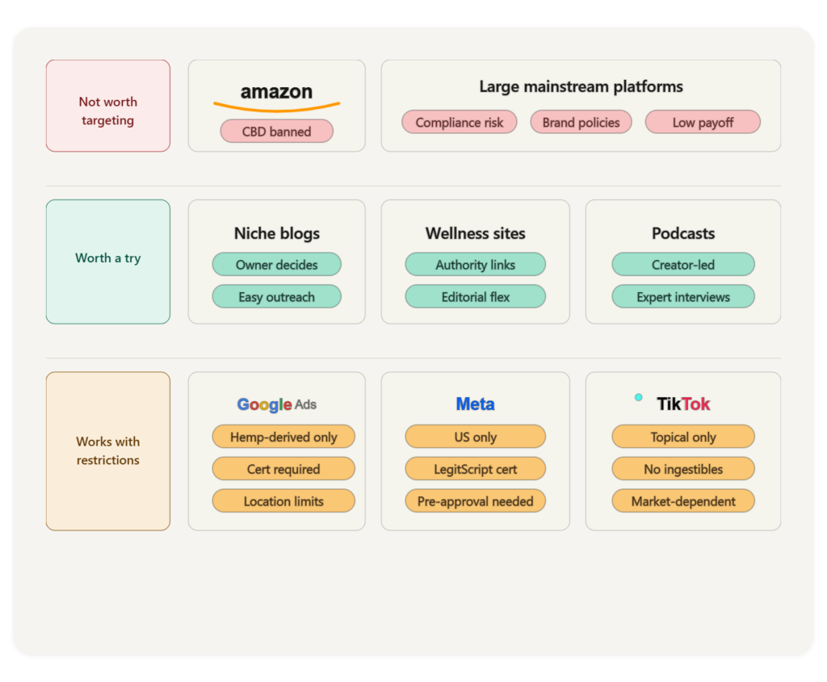The width and height of the screenshot is (827, 682).
Task: Click the 'Low payoff' pill
Action: (x=703, y=123)
